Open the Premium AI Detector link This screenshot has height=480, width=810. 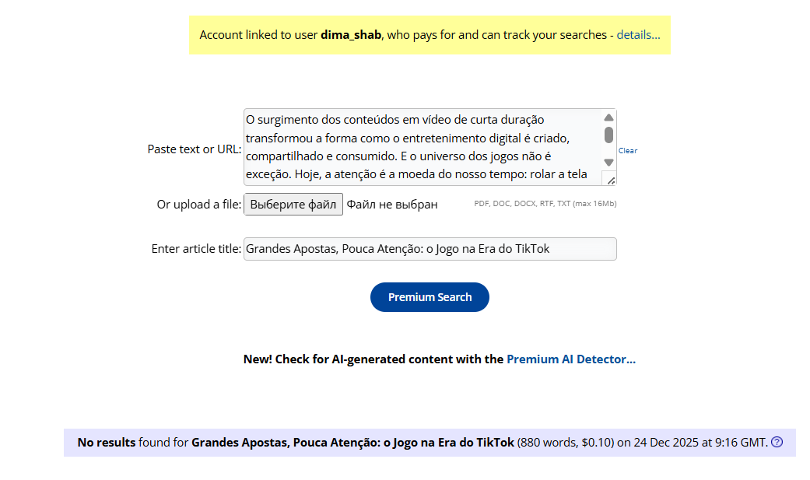(x=571, y=359)
